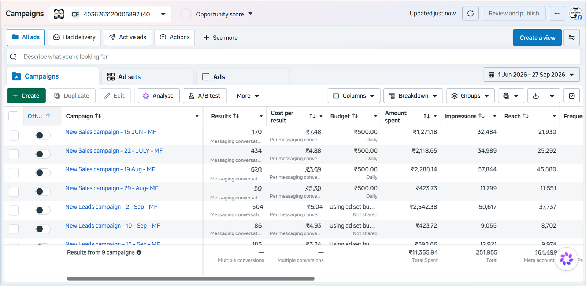Image resolution: width=586 pixels, height=286 pixels.
Task: Toggle on the 29 - Aug- MF campaign
Action: [x=43, y=191]
